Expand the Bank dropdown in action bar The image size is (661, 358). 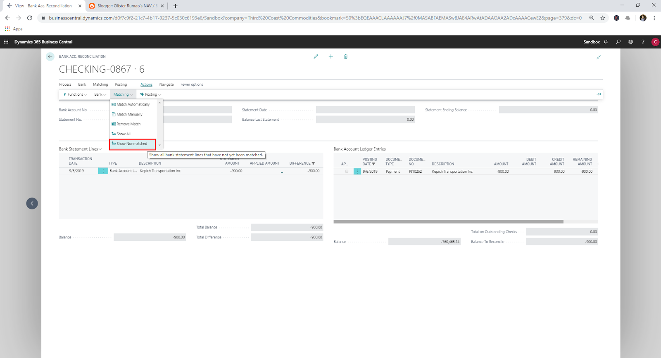point(100,94)
